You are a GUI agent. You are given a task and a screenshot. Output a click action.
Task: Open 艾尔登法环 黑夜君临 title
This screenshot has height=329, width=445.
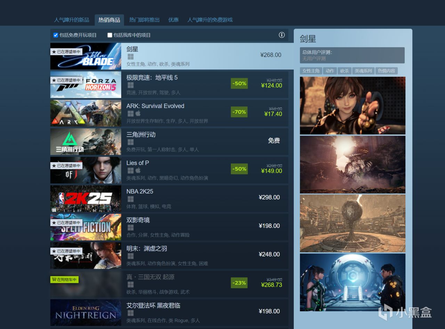tap(153, 305)
